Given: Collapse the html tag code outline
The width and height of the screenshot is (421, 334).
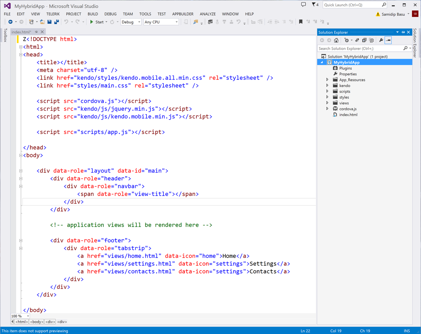Looking at the screenshot, I should point(21,47).
